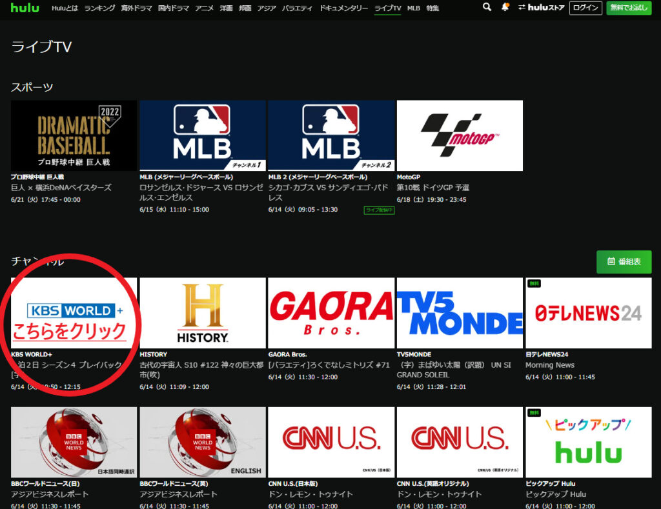661x509 pixels.
Task: Open notifications bell icon
Action: coord(505,8)
